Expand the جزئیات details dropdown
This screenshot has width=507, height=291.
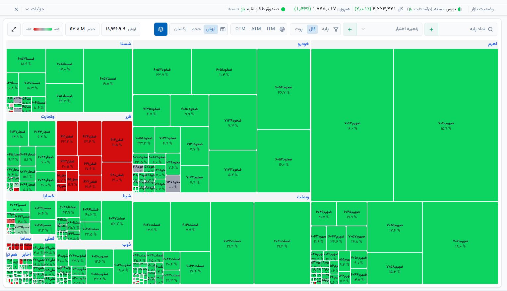(35, 9)
